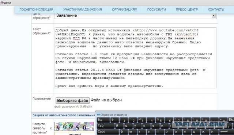Image resolution: width=234 pixels, height=135 pixels.
Task: Open the ПРЕСС-ЦЕНТР menu
Action: pyautogui.click(x=187, y=9)
